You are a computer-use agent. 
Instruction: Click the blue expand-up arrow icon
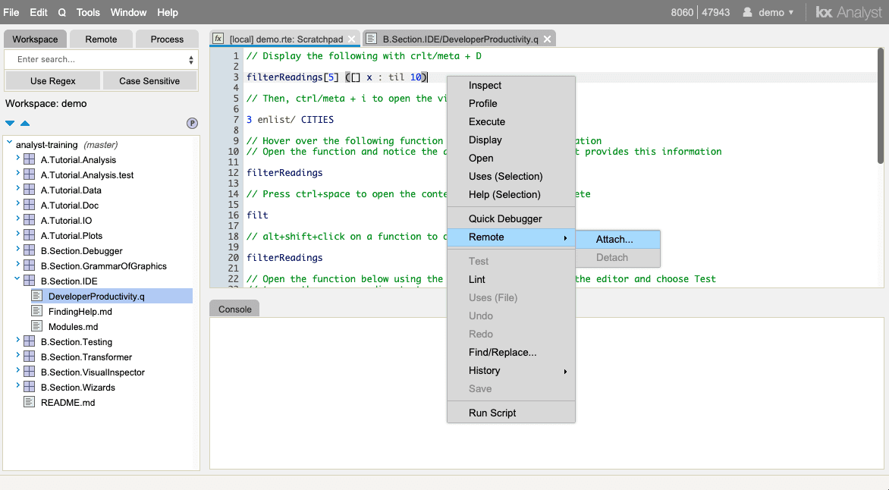click(x=25, y=123)
